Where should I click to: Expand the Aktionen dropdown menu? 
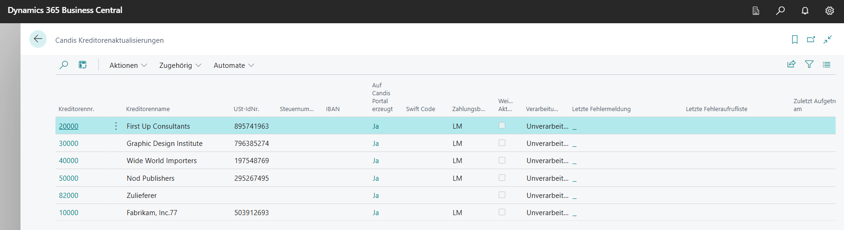(x=128, y=66)
